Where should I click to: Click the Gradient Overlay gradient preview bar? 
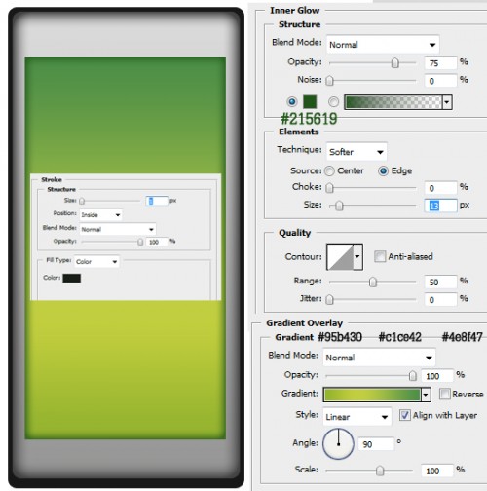(x=372, y=395)
